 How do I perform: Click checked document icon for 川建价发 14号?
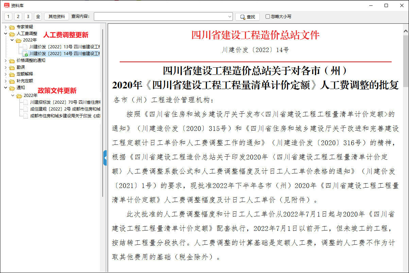pos(25,54)
